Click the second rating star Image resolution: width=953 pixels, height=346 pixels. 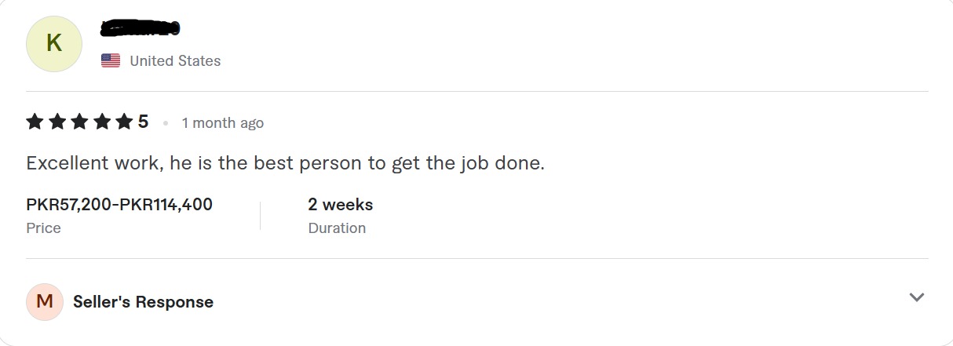pos(57,122)
